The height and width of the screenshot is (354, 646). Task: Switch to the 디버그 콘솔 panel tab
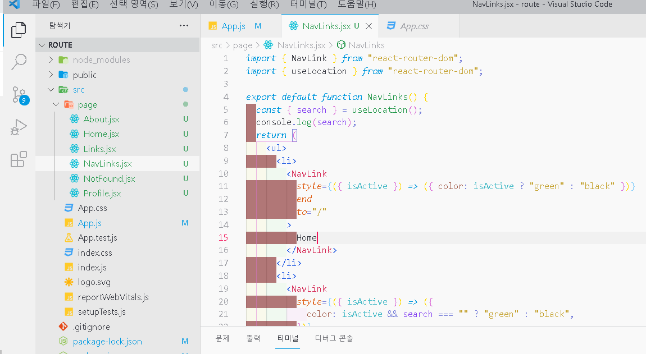coord(334,338)
